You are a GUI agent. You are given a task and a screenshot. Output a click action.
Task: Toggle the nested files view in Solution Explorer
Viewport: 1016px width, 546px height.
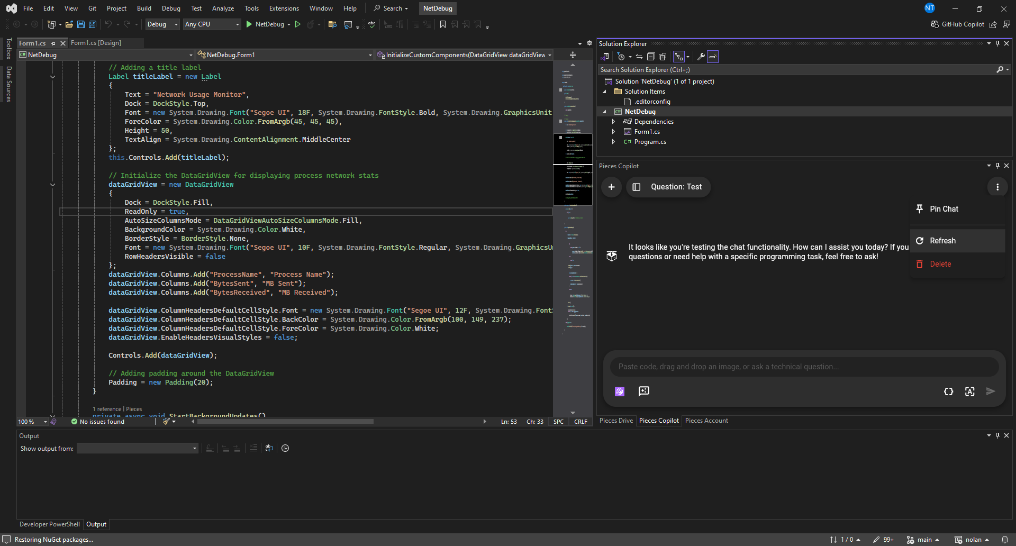[x=679, y=57]
